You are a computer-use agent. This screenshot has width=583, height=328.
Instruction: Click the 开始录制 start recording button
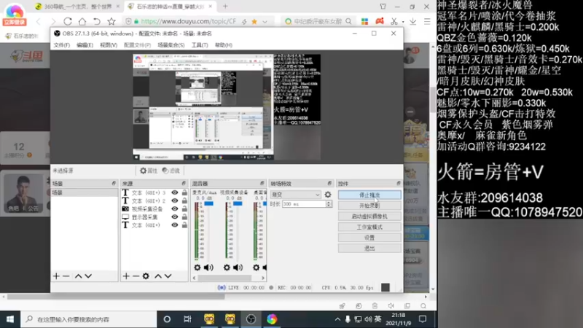pyautogui.click(x=369, y=206)
